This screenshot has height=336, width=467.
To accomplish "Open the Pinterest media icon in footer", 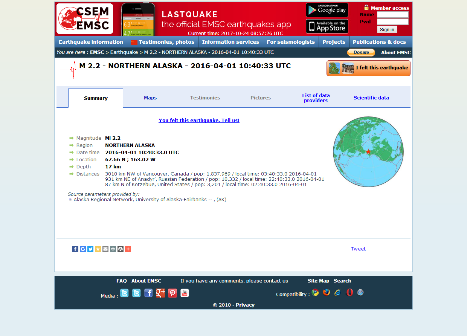I will click(172, 293).
